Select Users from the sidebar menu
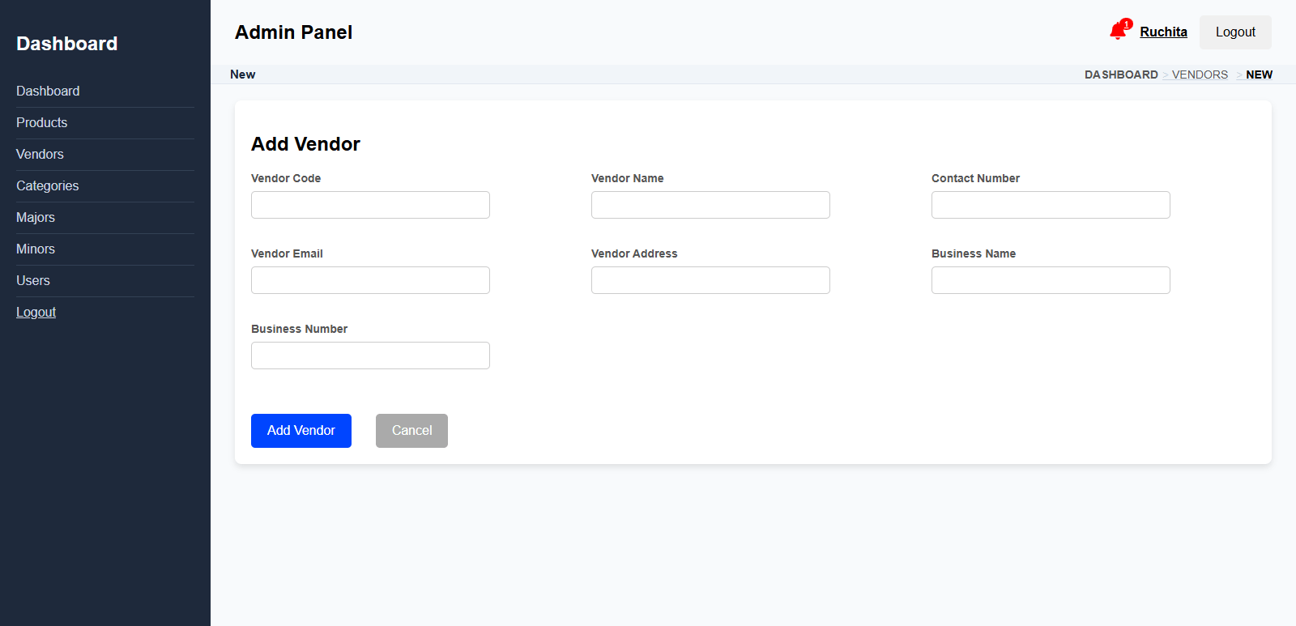 point(33,281)
